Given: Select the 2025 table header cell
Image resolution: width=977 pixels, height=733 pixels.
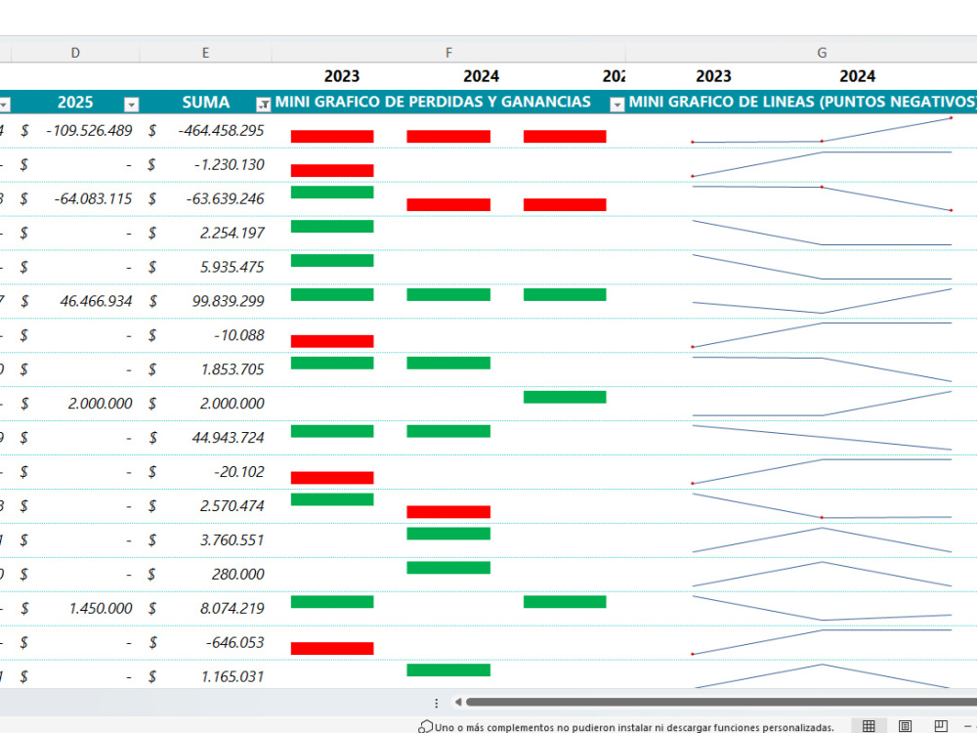Looking at the screenshot, I should point(75,103).
